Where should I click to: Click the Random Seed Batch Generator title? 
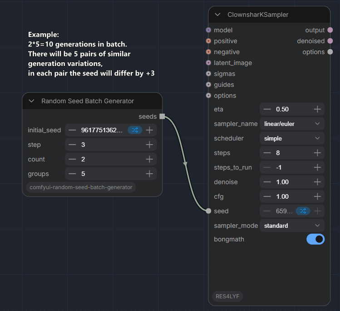(x=88, y=101)
